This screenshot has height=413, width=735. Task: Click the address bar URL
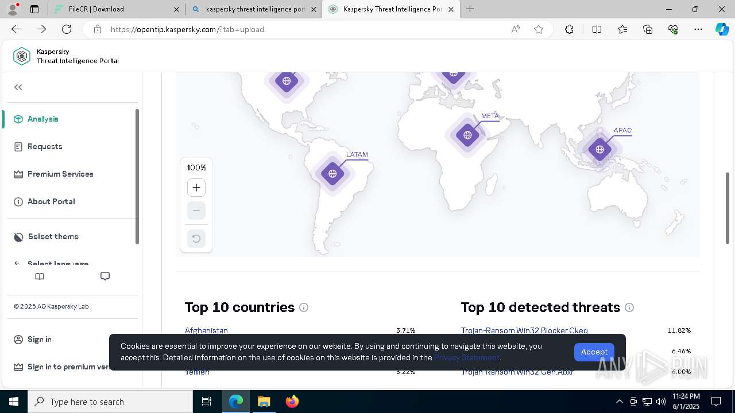click(x=187, y=29)
